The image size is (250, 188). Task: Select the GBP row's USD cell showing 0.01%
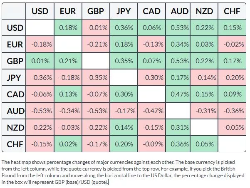pos(40,62)
